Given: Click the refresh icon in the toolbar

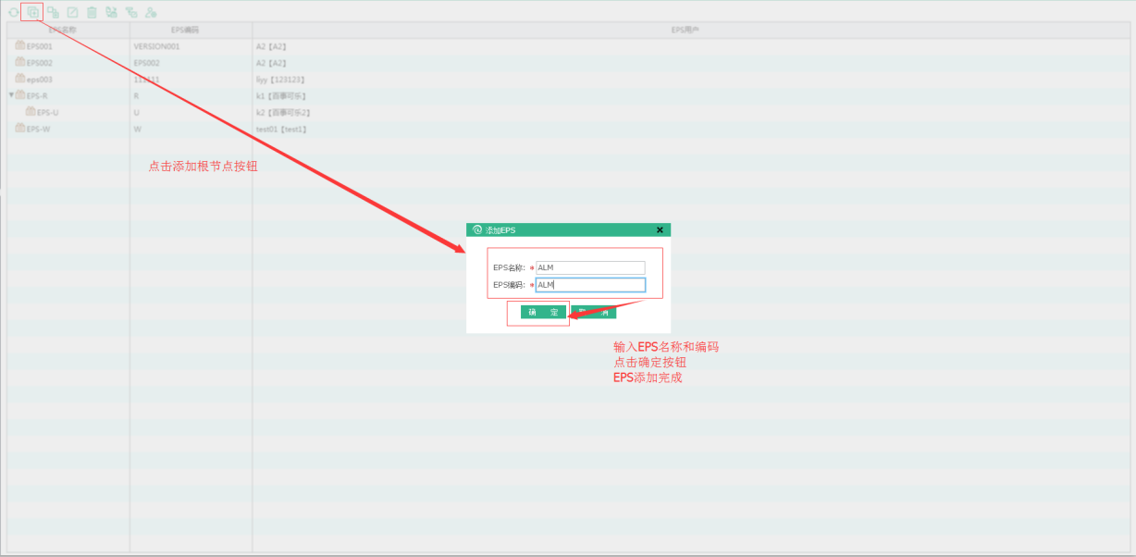Looking at the screenshot, I should pyautogui.click(x=13, y=13).
